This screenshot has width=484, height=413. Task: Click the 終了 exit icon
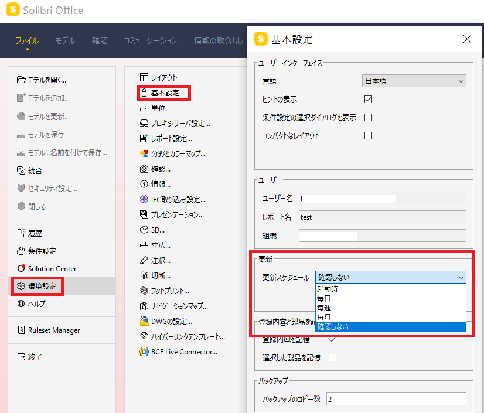point(21,357)
